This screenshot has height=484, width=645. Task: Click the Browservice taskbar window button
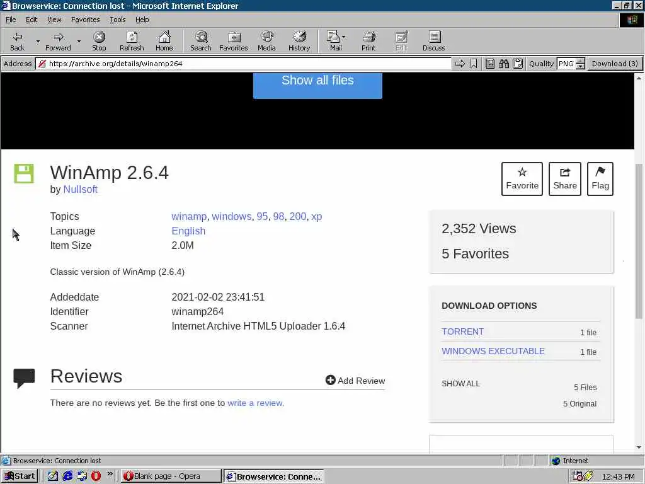[x=273, y=476]
